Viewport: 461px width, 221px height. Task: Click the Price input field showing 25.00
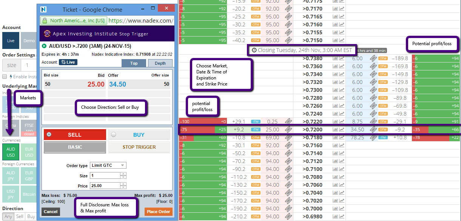pos(105,186)
